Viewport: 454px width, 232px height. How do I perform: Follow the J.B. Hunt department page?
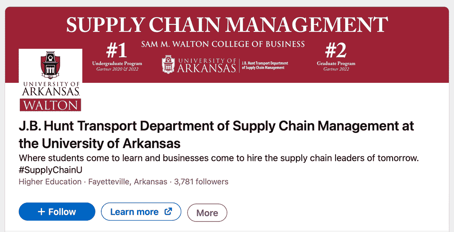coord(57,212)
